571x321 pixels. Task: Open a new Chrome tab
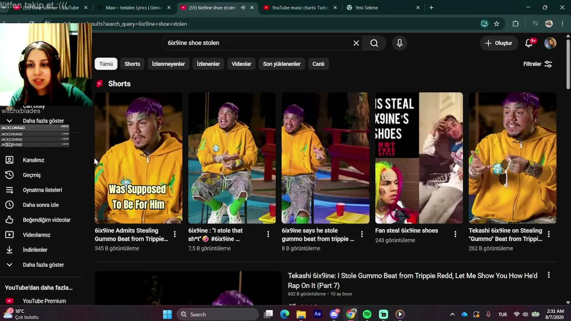pos(431,8)
